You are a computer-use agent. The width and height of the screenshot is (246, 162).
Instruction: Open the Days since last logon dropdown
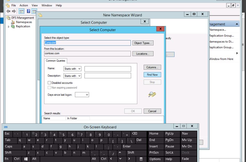tap(82, 94)
